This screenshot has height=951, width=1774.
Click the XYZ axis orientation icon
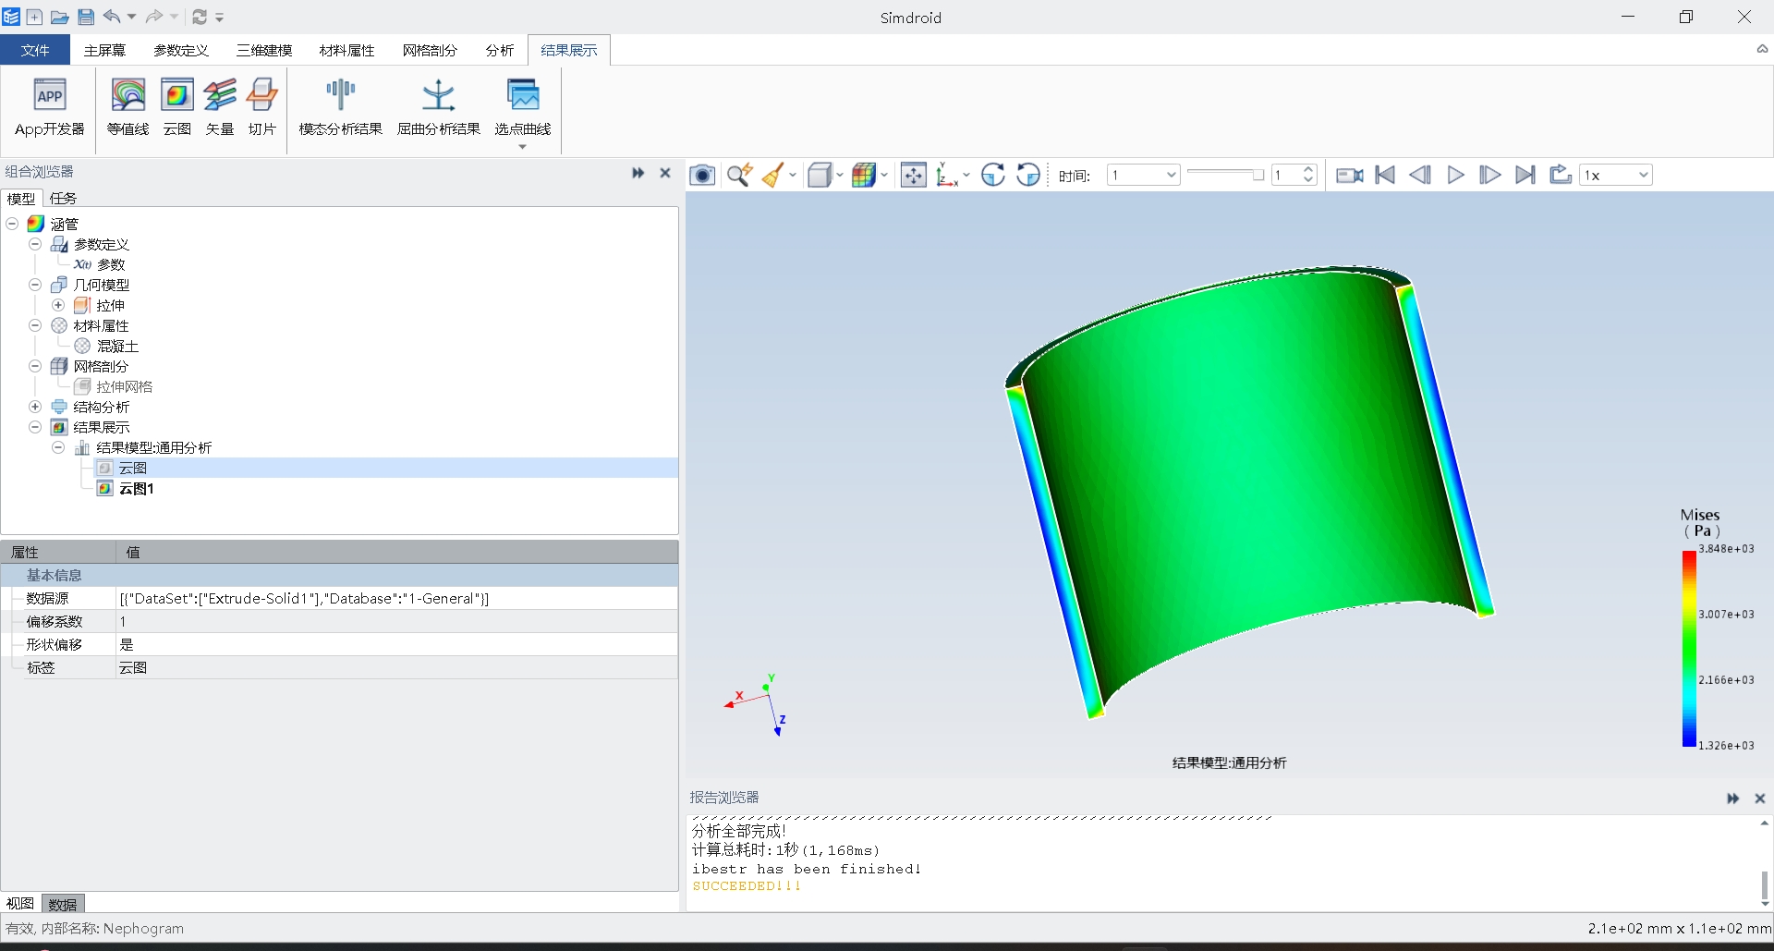coord(947,175)
